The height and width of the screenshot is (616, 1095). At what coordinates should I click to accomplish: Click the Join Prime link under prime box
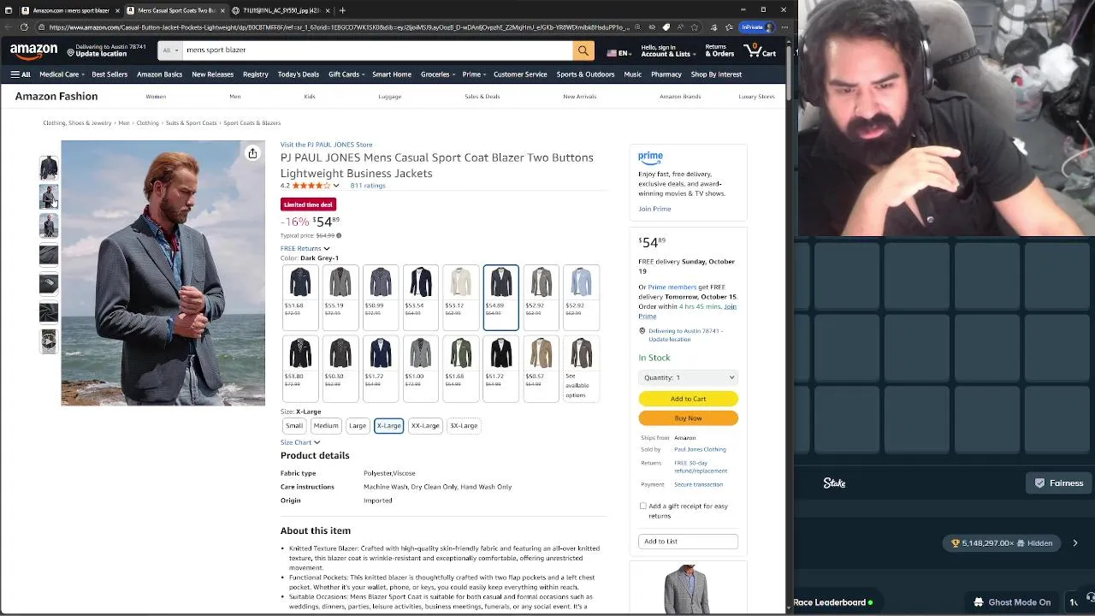tap(654, 209)
